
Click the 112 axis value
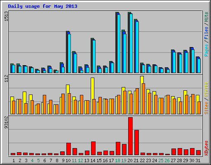click(6, 78)
